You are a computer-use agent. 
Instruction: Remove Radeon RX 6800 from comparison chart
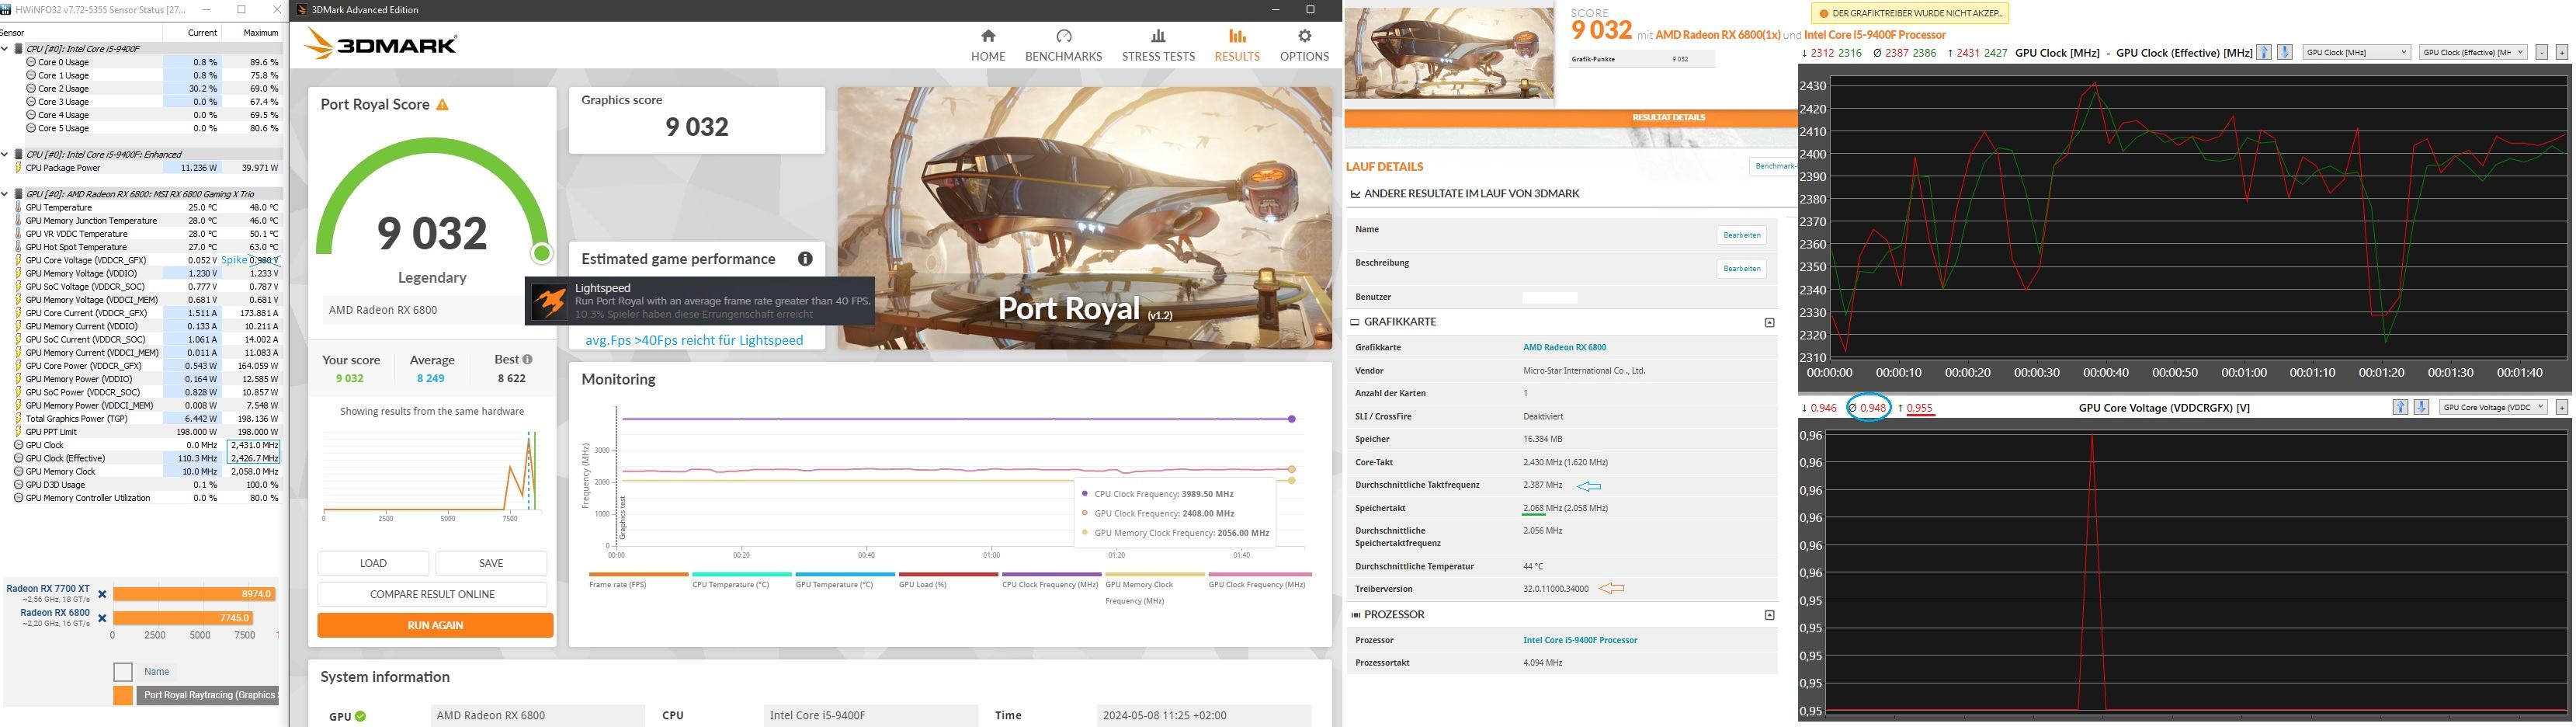coord(102,618)
